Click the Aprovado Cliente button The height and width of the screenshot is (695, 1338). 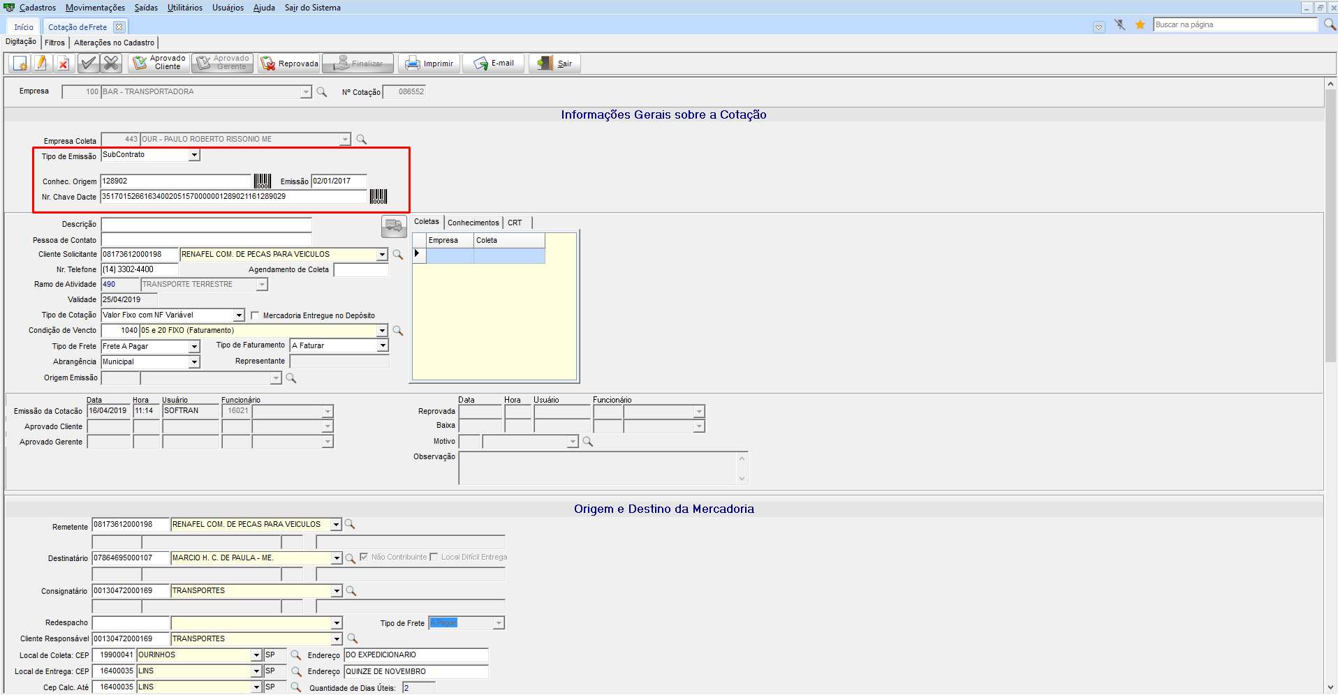(x=159, y=63)
